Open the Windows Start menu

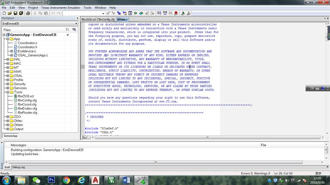6,180
